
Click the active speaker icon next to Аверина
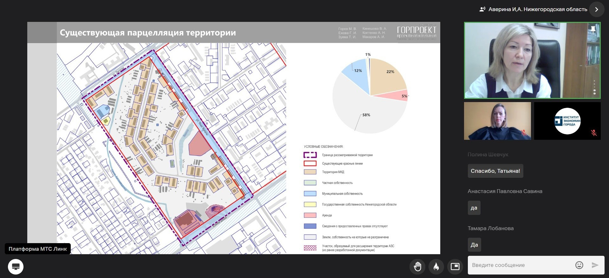click(482, 10)
